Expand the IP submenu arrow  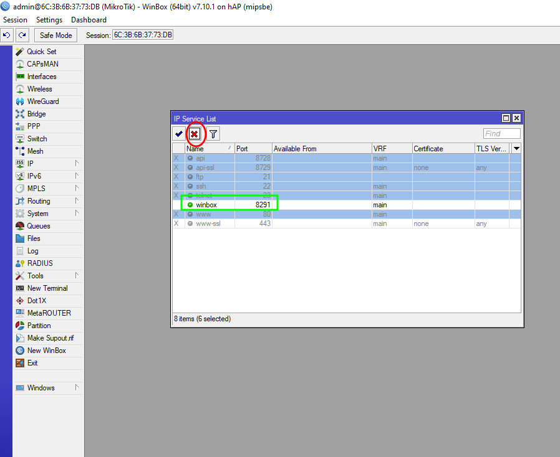click(77, 164)
